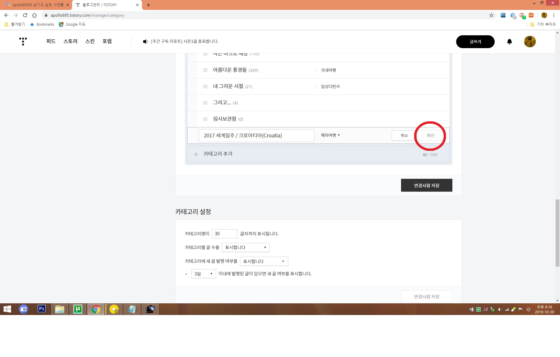
Task: Click 변경사항 저장 in 카테고리 설정 section
Action: (427, 297)
